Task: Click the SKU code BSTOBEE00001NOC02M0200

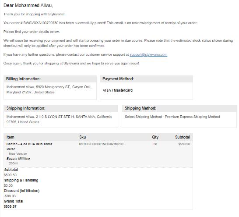Action: [x=101, y=144]
